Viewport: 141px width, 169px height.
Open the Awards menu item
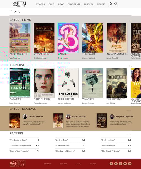[40, 4]
